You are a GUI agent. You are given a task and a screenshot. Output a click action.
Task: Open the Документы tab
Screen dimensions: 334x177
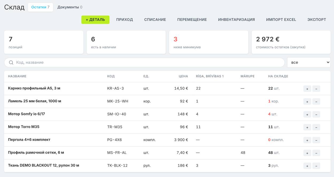(70, 7)
